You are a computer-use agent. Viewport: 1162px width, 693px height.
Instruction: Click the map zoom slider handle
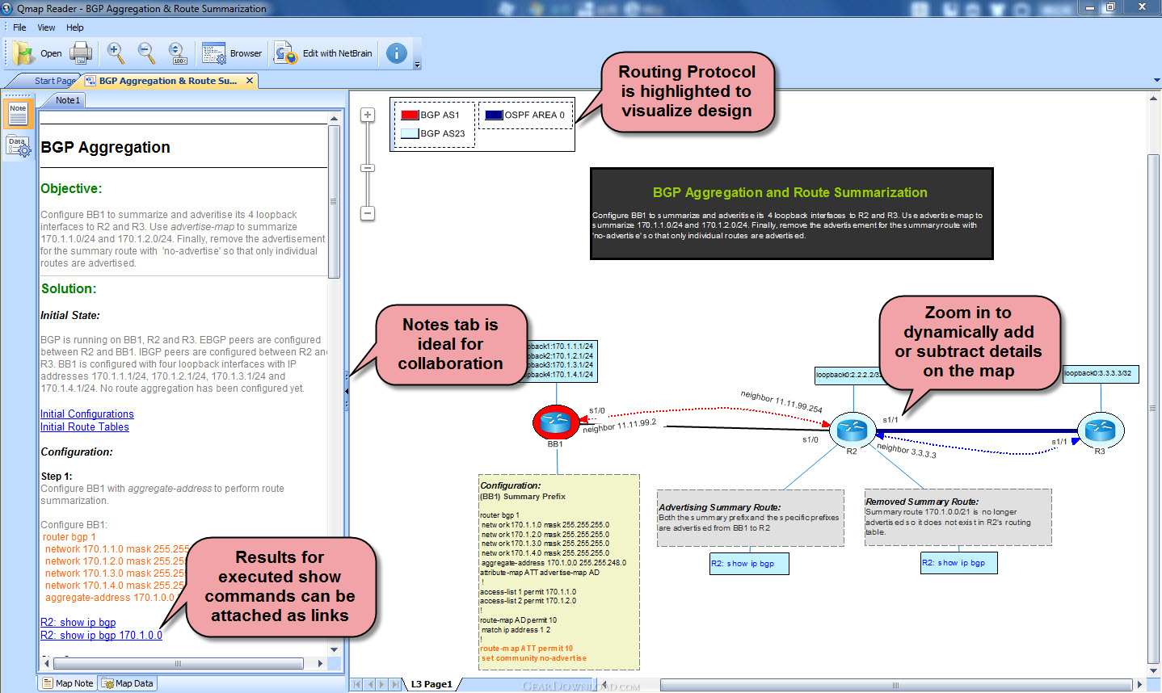click(368, 168)
